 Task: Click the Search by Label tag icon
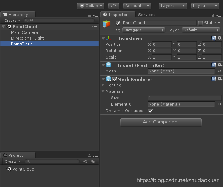click(x=93, y=161)
